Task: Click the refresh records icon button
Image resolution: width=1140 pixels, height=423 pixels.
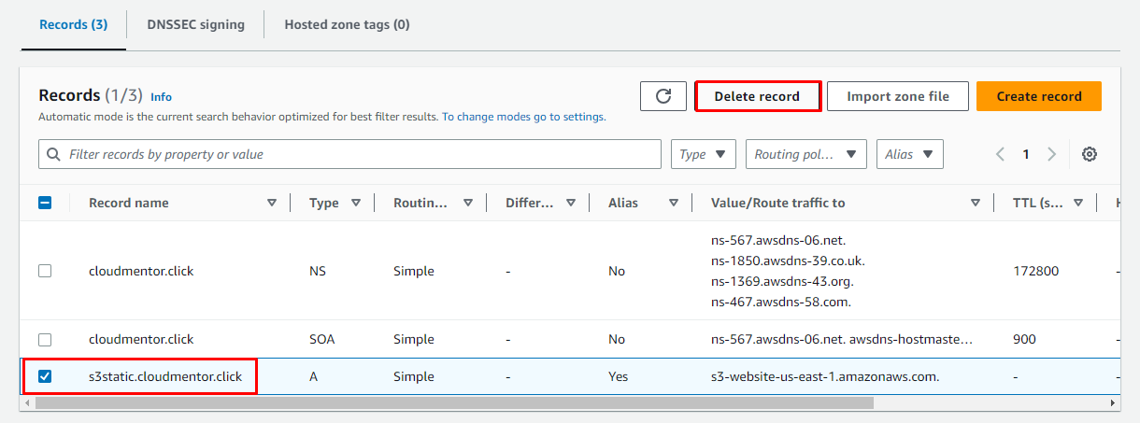Action: coord(663,96)
